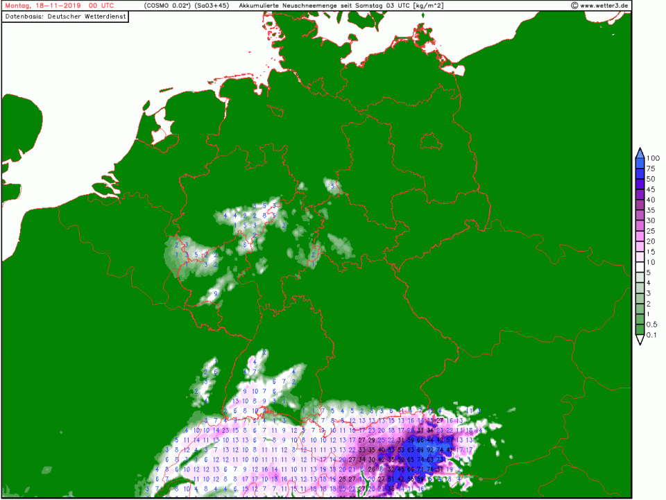The image size is (666, 500).
Task: Click the maximum snow value 92 on map
Action: coord(430,449)
